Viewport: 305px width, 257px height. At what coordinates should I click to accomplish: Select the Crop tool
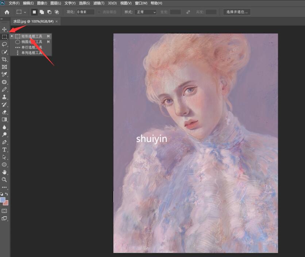[x=4, y=60]
